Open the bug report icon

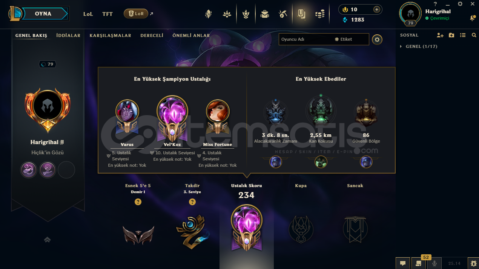point(473,263)
